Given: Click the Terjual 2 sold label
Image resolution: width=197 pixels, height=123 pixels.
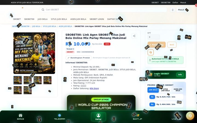Looking at the screenshot, I should tap(70, 49).
